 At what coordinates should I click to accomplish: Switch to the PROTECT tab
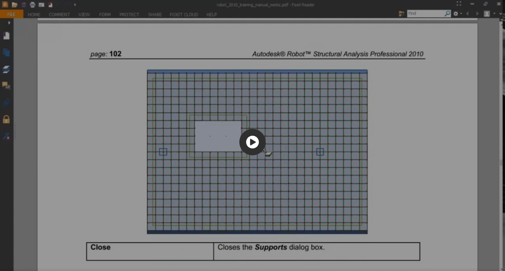pos(129,15)
